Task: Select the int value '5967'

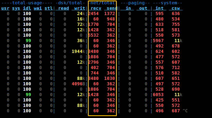Action: pos(158,41)
